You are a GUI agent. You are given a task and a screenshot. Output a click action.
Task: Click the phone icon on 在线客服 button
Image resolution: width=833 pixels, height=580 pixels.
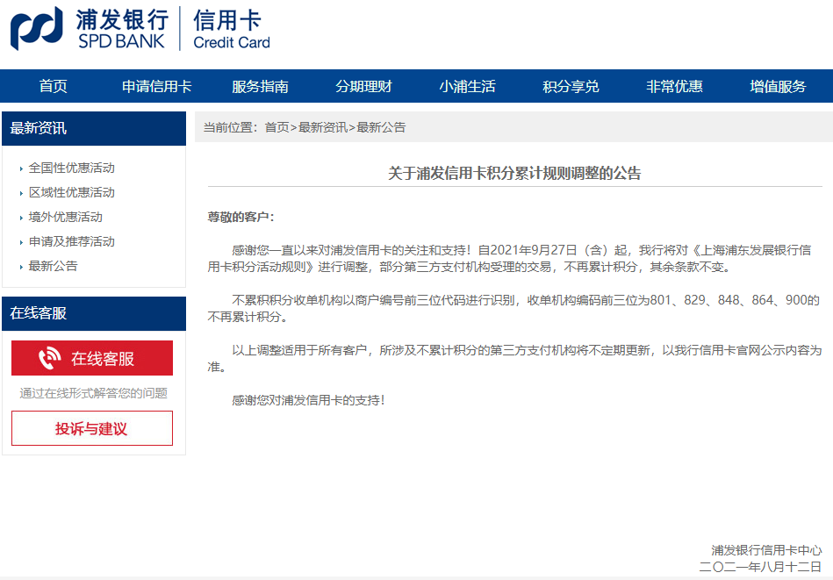pos(50,358)
